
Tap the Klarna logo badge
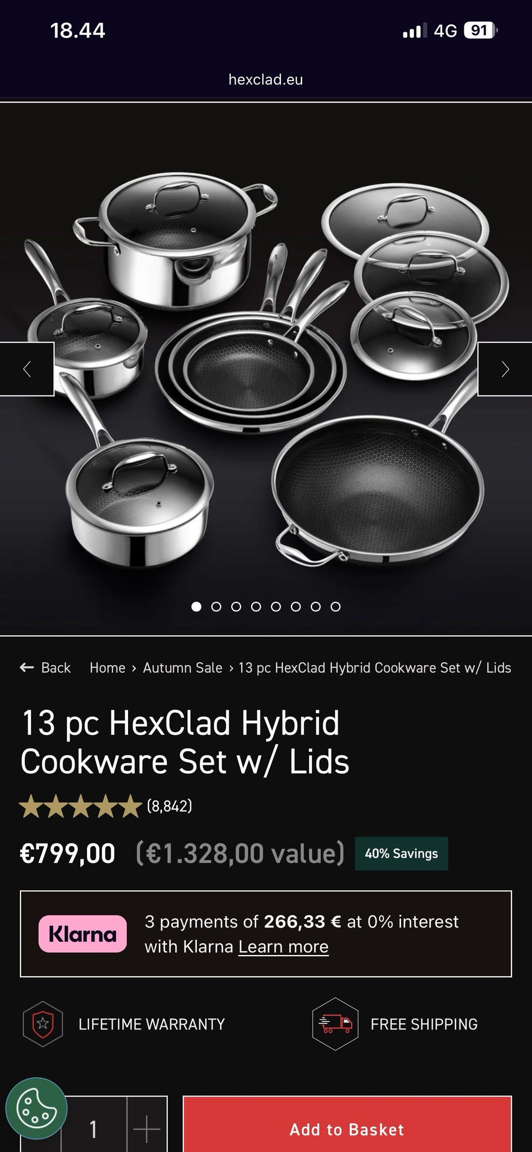pos(83,933)
